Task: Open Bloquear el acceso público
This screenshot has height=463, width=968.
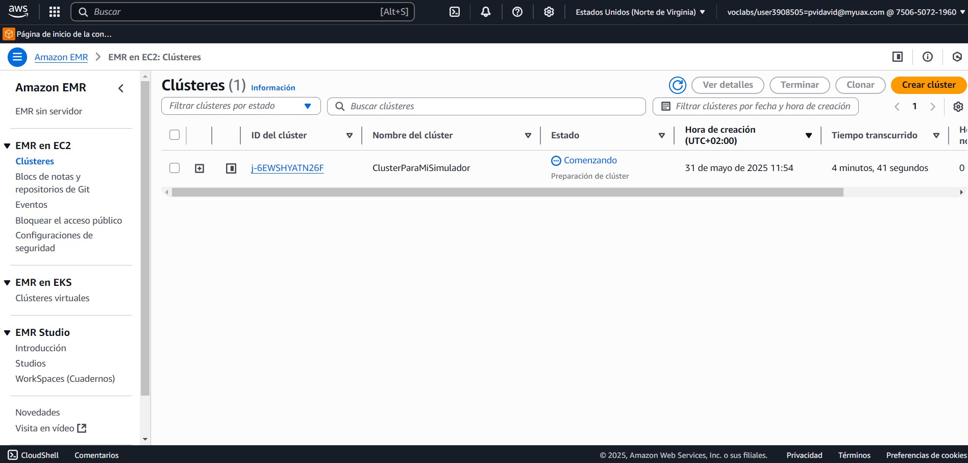Action: click(68, 221)
